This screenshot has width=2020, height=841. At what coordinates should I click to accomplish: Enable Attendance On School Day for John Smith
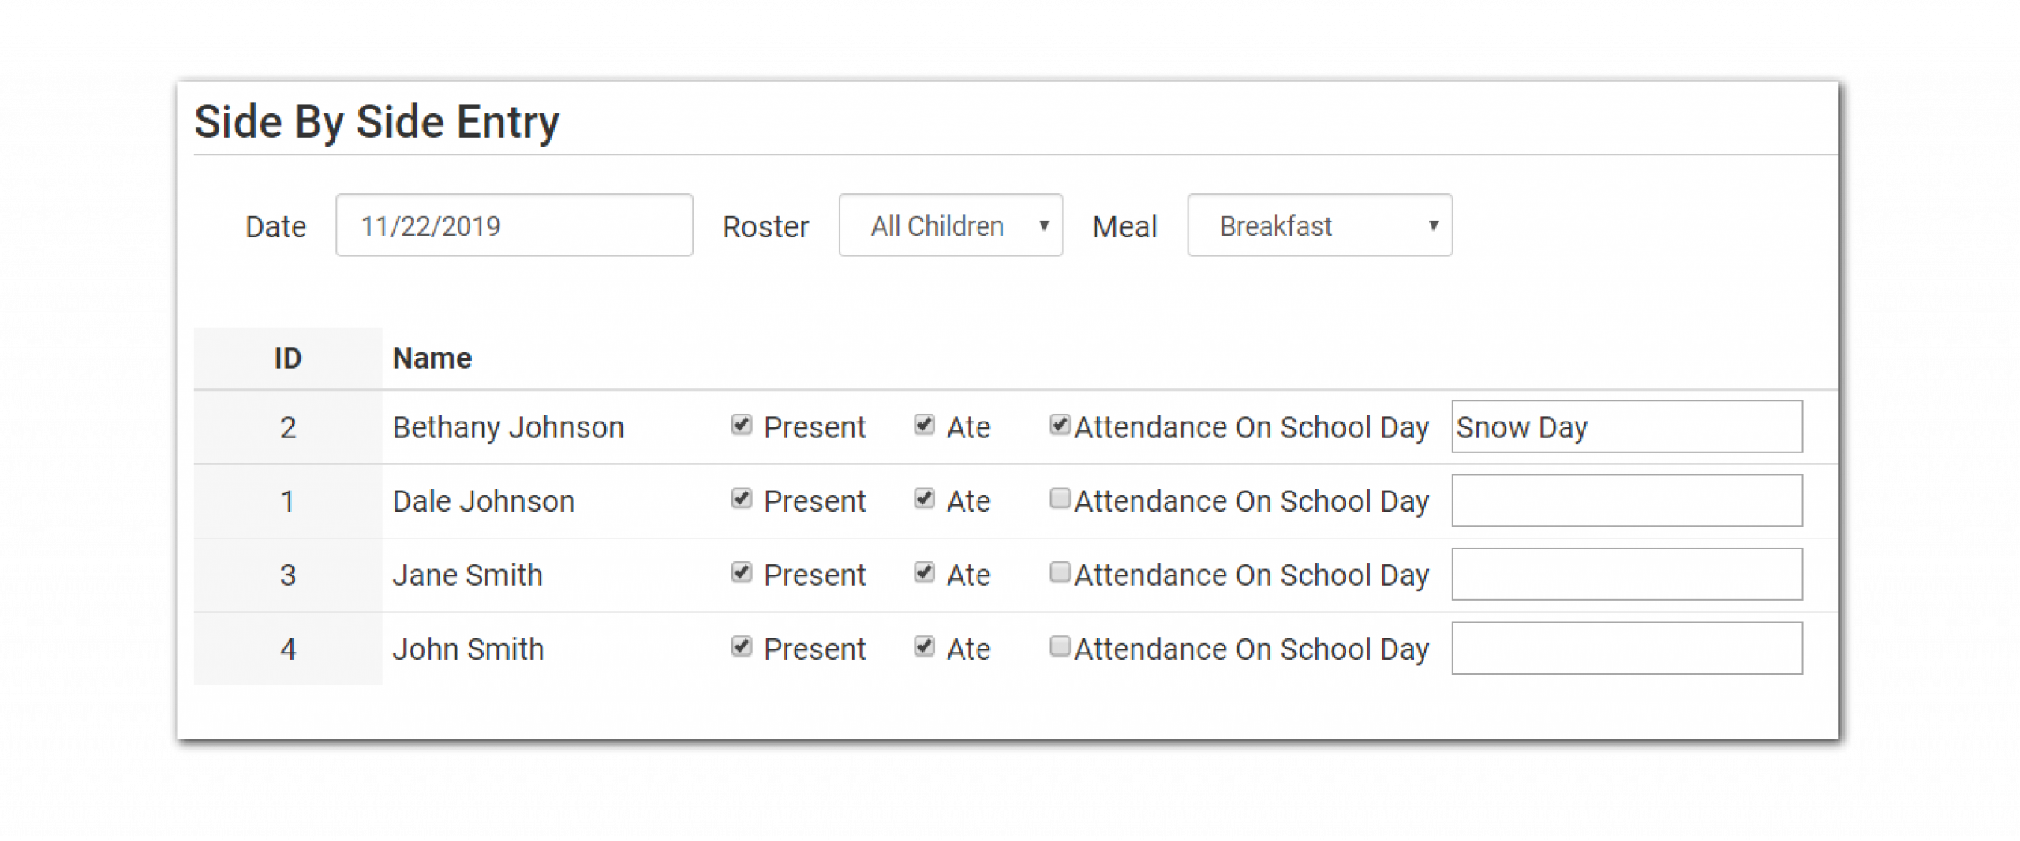tap(1060, 646)
